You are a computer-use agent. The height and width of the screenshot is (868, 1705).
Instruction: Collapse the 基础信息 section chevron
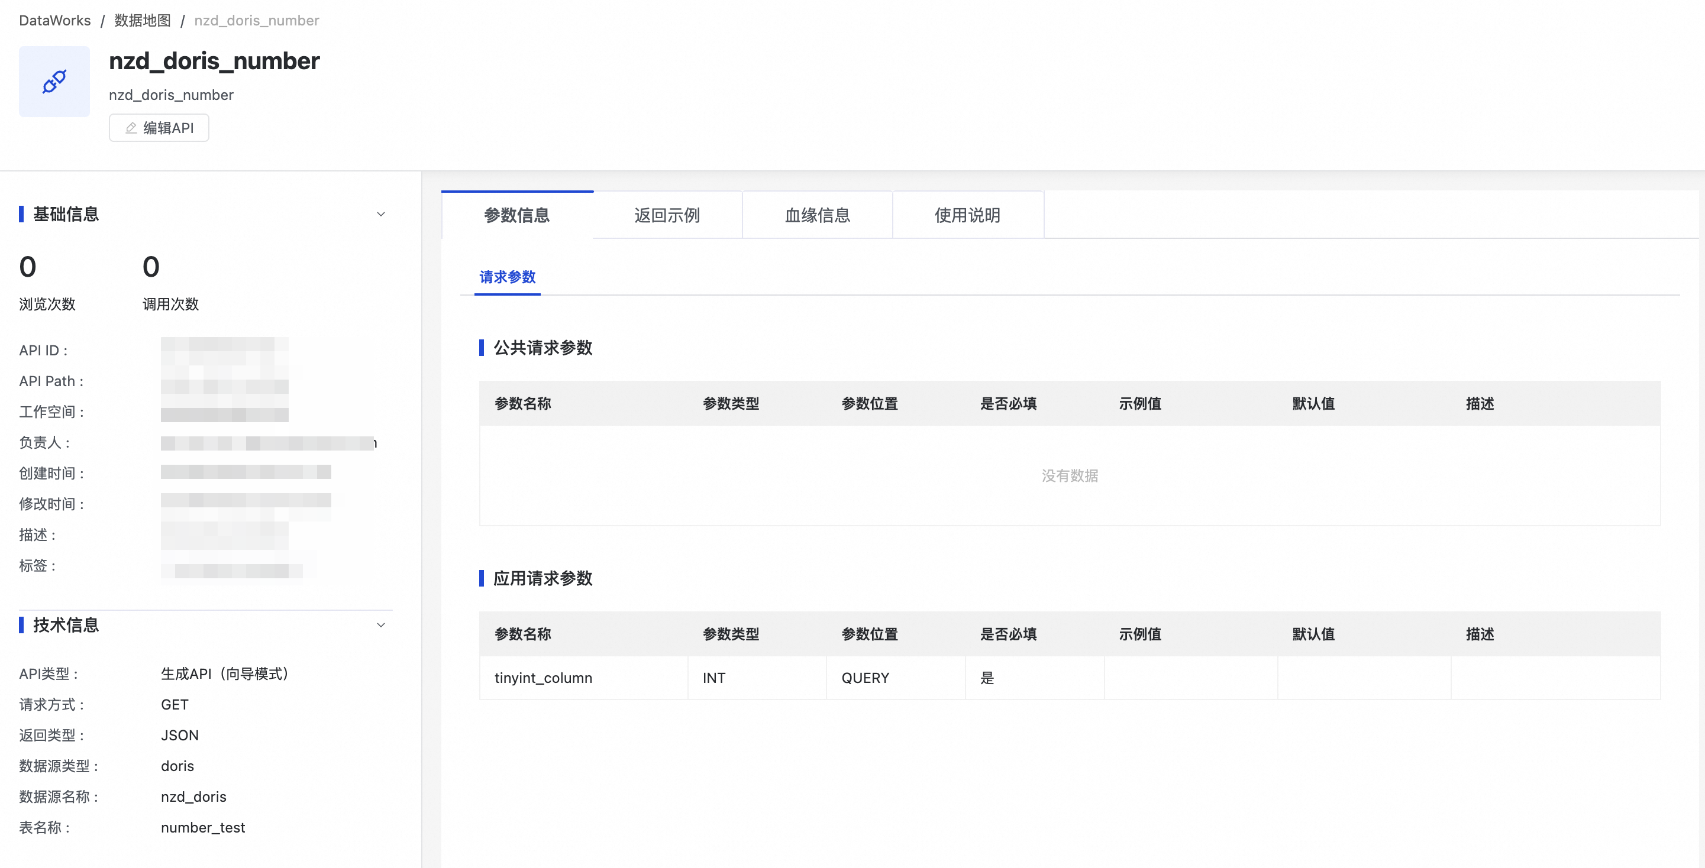[x=380, y=213]
